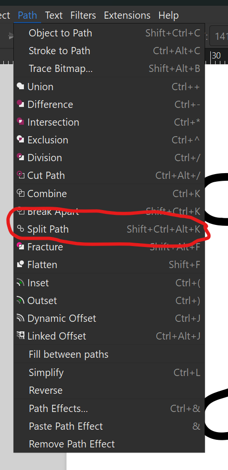Click the Split Path icon

[x=21, y=229]
